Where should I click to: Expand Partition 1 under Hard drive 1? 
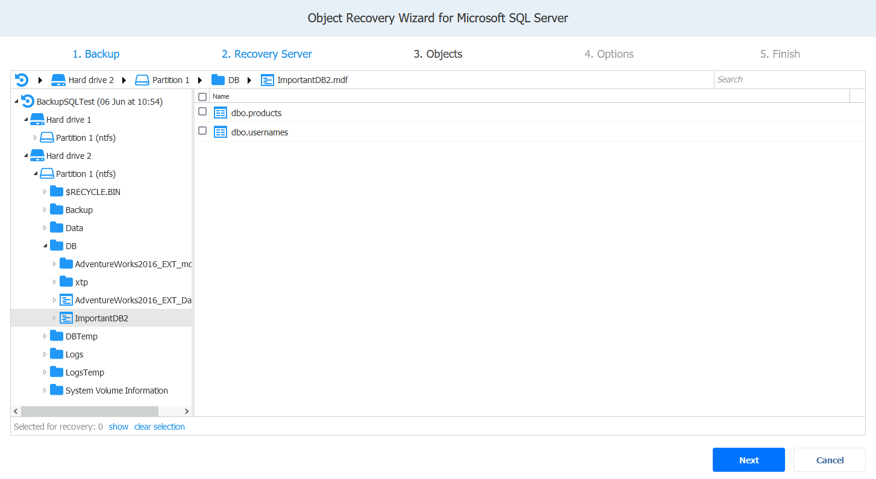36,137
